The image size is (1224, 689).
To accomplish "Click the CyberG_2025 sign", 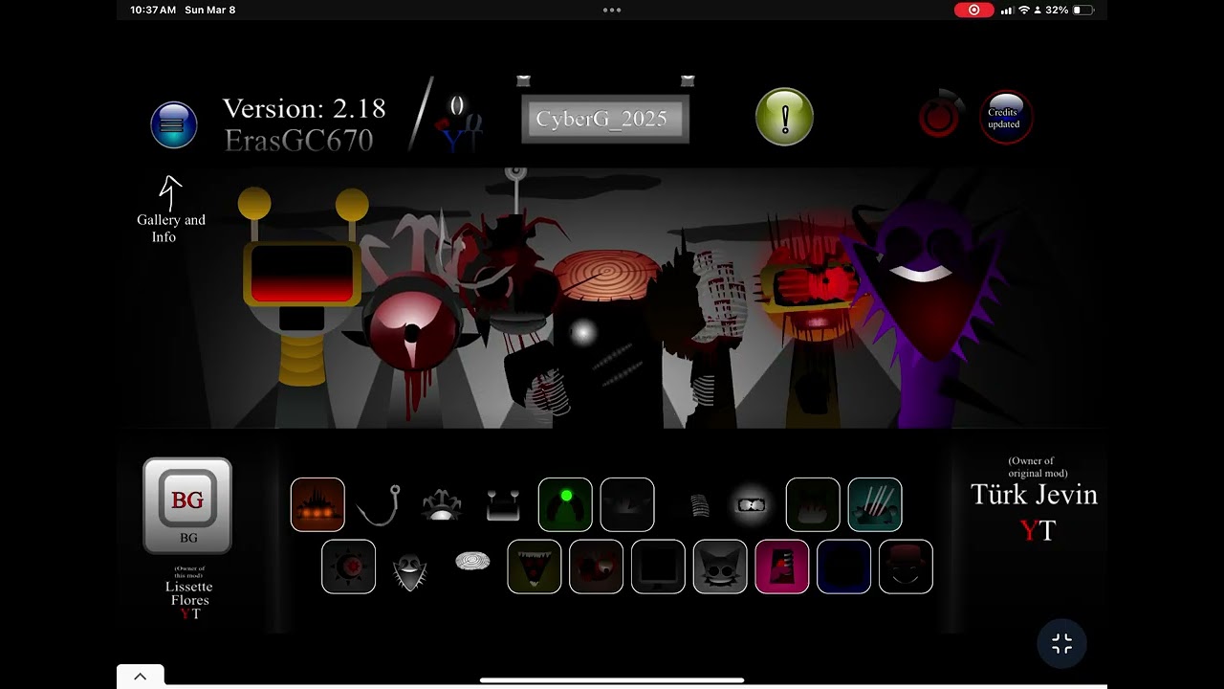I will [x=604, y=120].
